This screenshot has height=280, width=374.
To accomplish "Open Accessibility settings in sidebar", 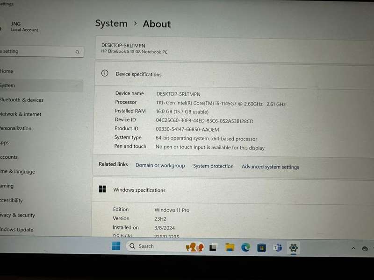I will click(x=11, y=201).
